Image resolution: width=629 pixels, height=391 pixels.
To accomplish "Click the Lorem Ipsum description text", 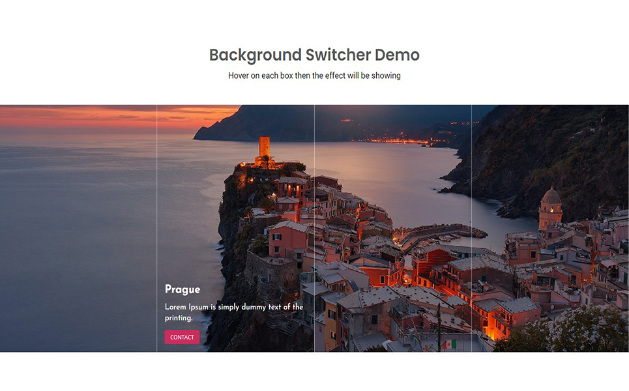I will click(234, 312).
